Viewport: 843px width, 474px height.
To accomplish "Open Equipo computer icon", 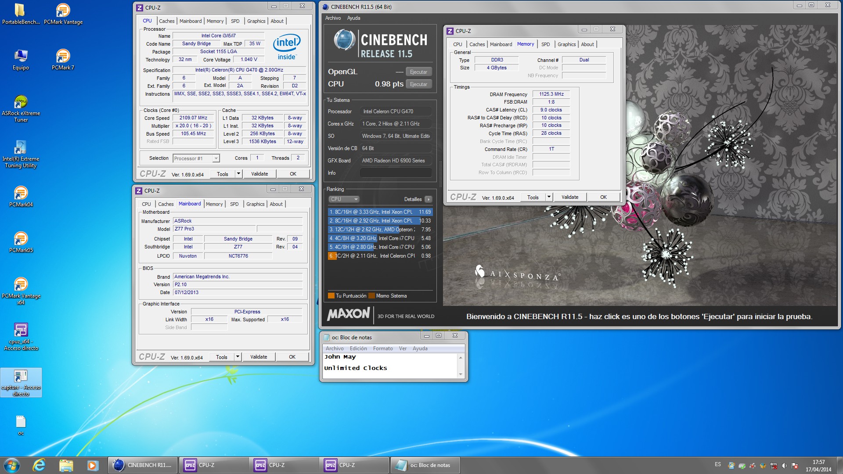I will pos(21,60).
